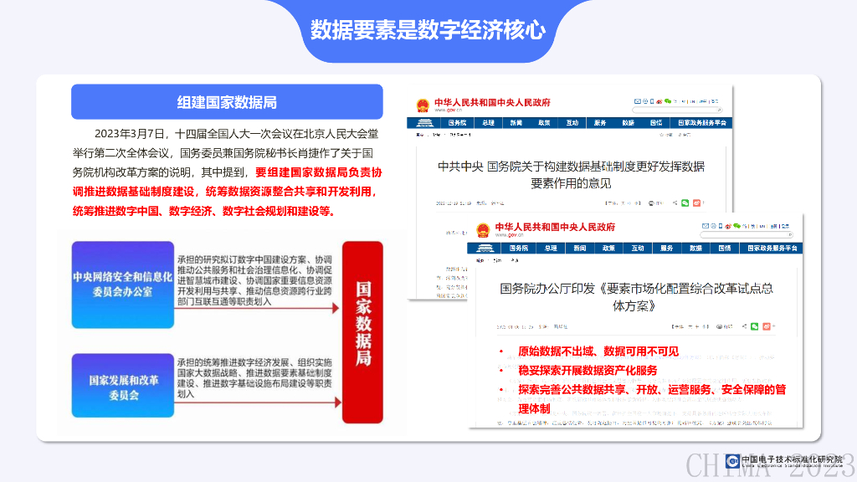Click mobile phone icon on 要素市场化配置 page header

(x=721, y=226)
